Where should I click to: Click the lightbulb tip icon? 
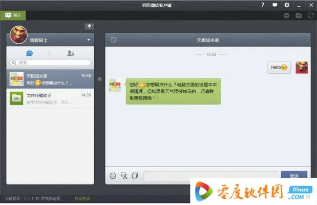pos(89,27)
